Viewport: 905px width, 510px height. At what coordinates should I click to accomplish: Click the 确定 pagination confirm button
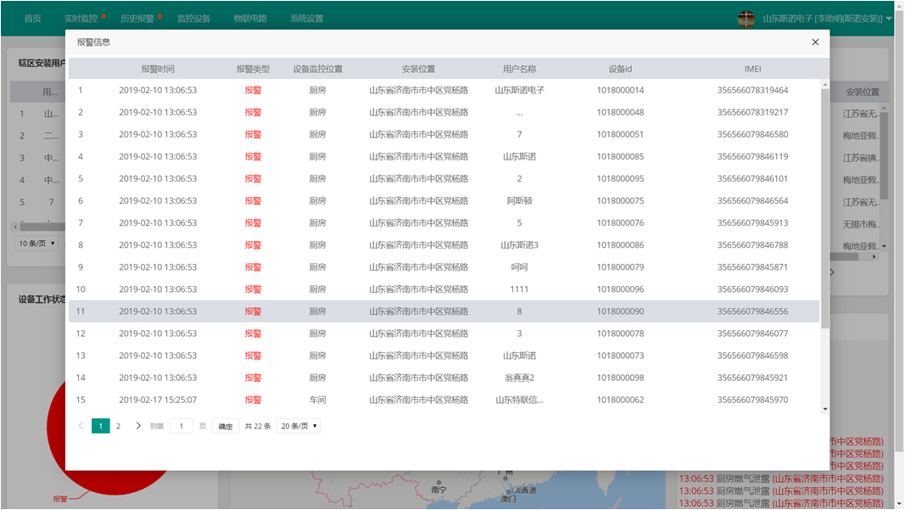click(x=224, y=425)
